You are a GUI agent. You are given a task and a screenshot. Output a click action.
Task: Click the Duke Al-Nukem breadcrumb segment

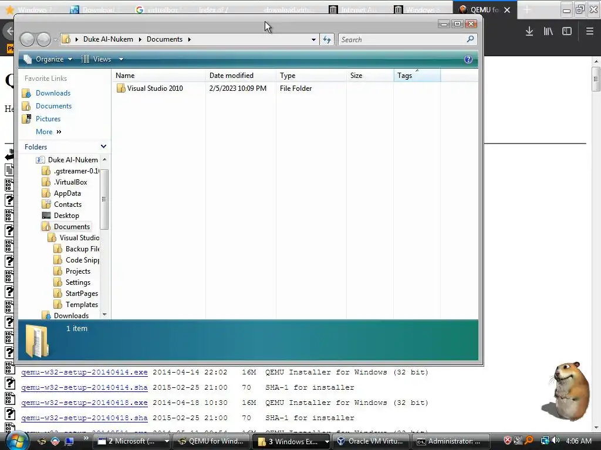(x=108, y=39)
